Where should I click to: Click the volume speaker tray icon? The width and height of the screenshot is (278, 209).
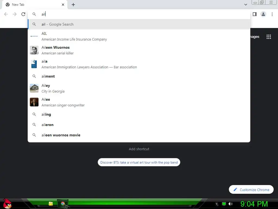(x=230, y=204)
